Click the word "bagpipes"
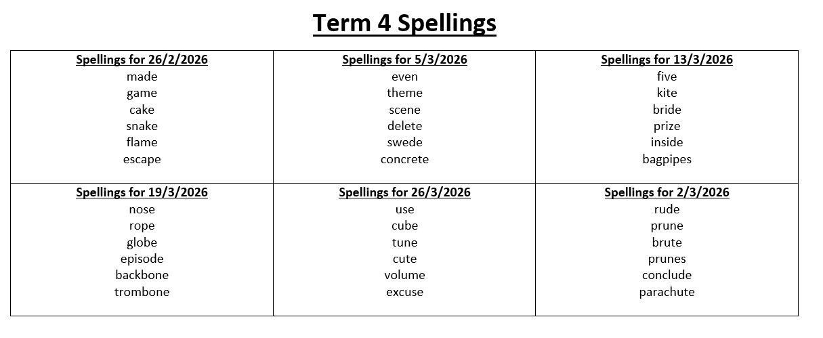This screenshot has width=823, height=338. 667,160
